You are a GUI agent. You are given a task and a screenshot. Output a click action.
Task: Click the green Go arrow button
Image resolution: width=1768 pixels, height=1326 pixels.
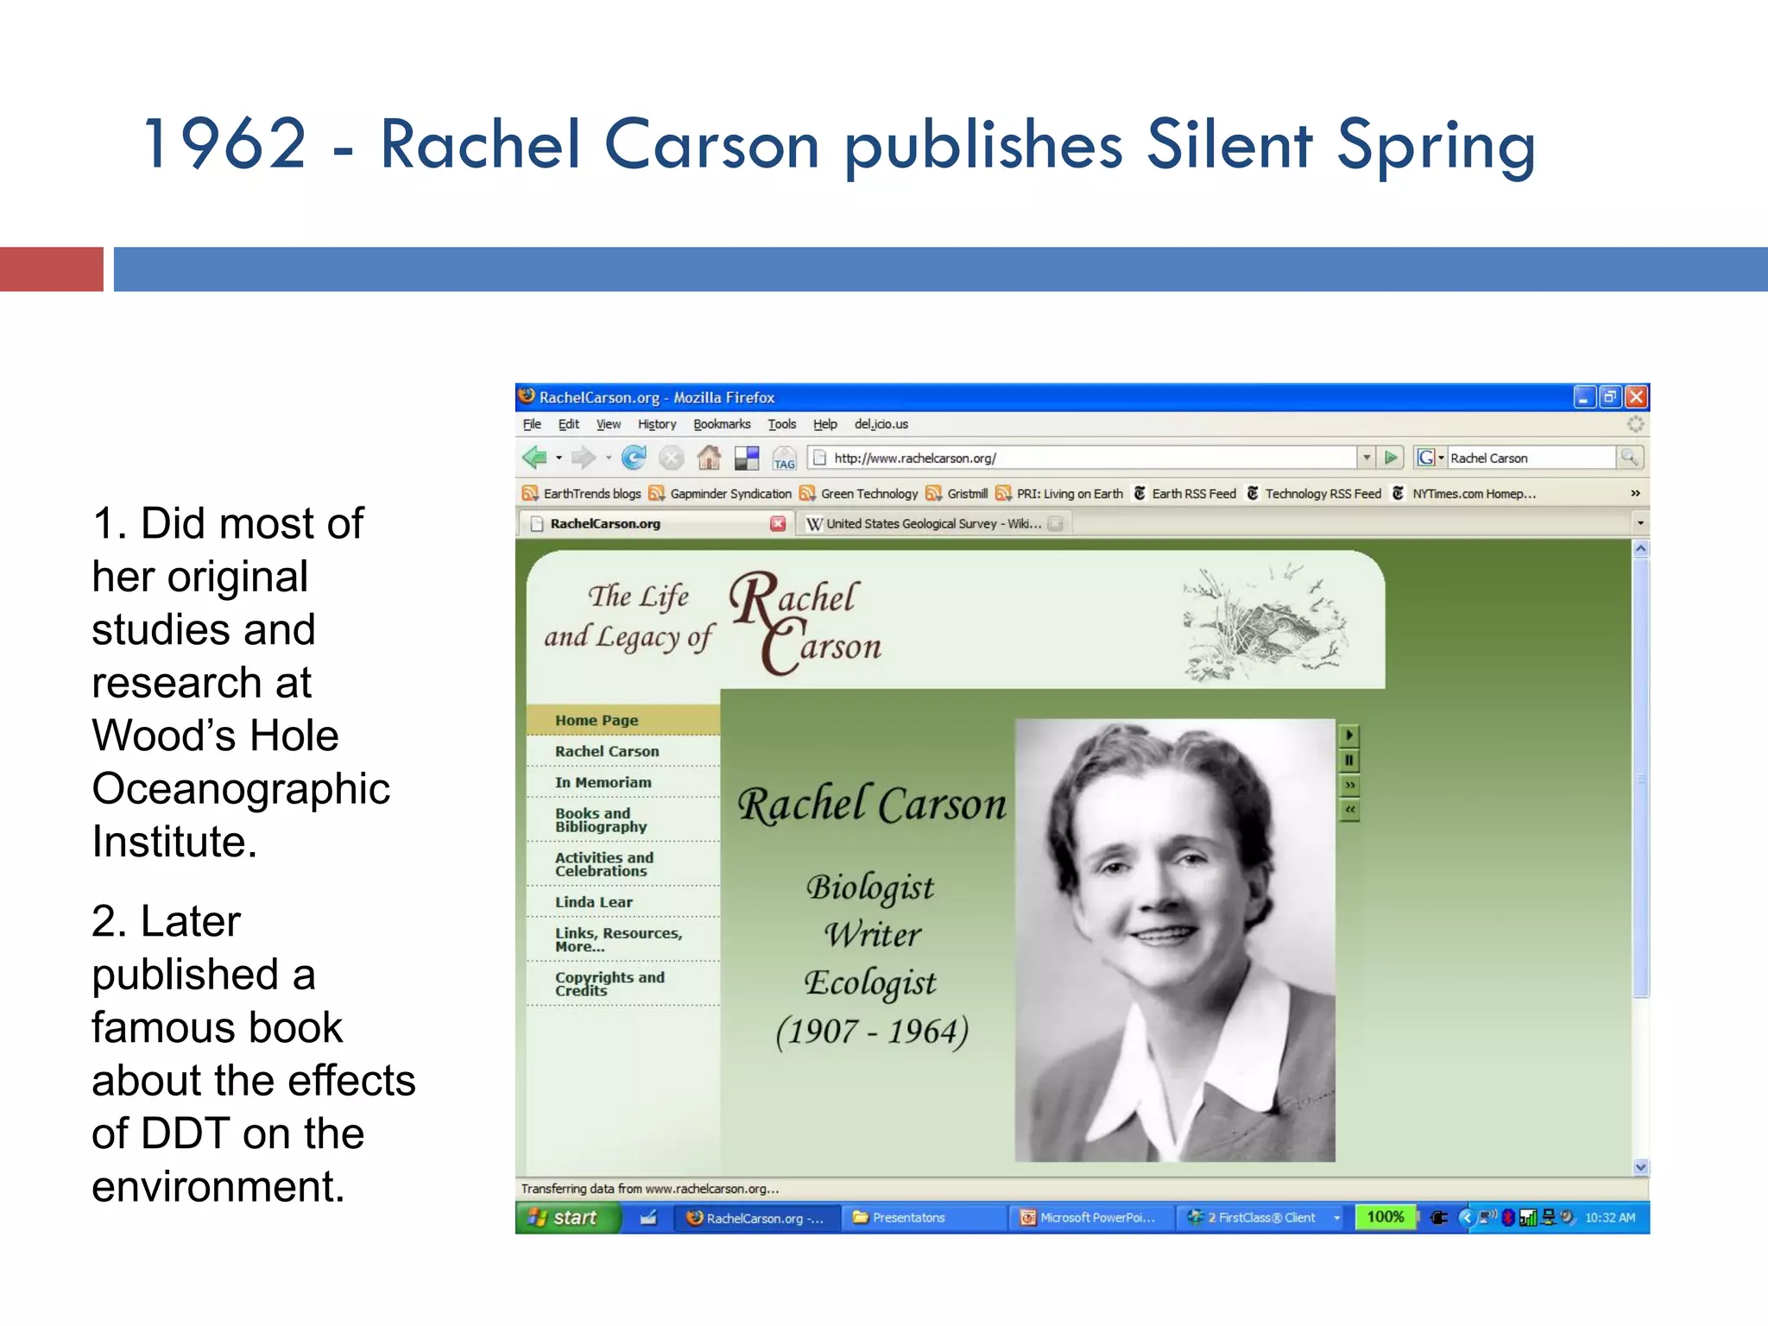tap(1391, 458)
